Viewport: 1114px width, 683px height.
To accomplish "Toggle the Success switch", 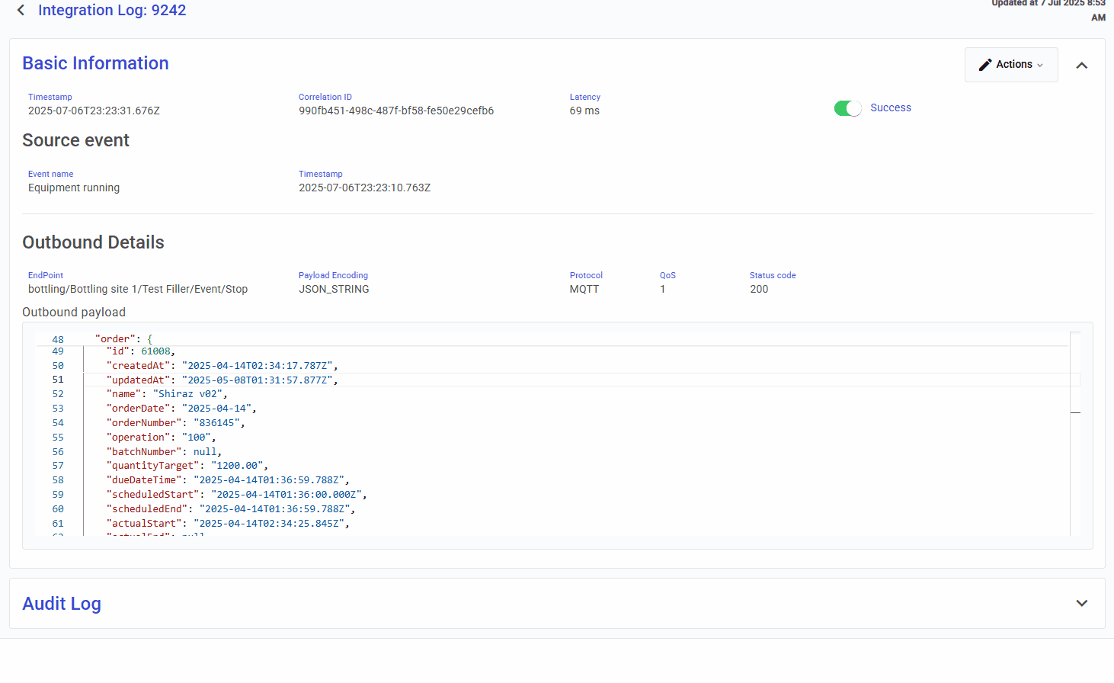I will coord(847,108).
